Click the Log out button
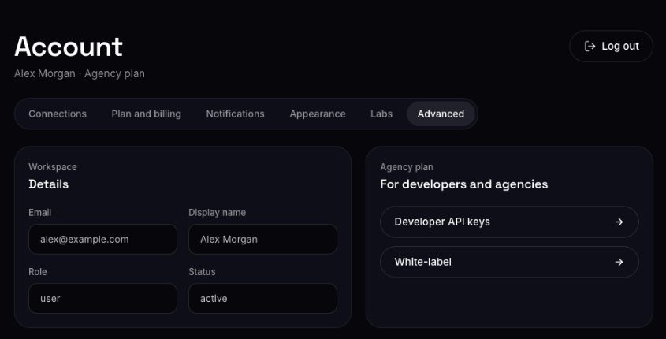This screenshot has width=666, height=339. (611, 47)
